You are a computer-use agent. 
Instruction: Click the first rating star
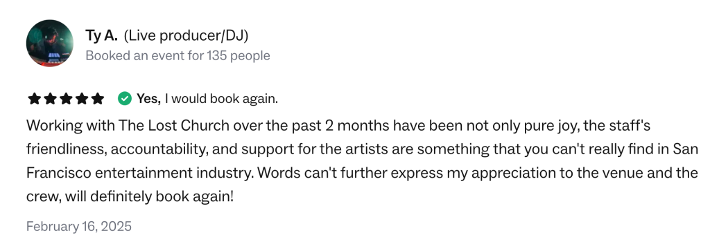tap(35, 98)
